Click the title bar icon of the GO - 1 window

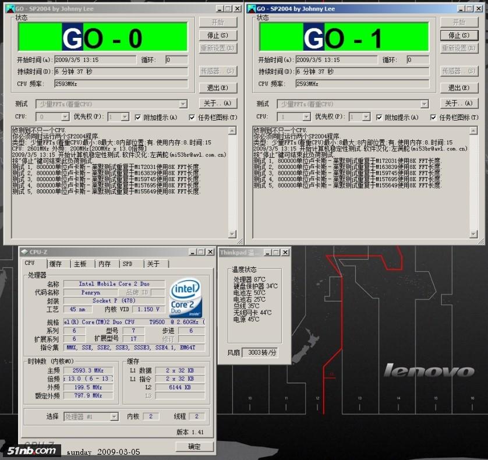coord(250,9)
